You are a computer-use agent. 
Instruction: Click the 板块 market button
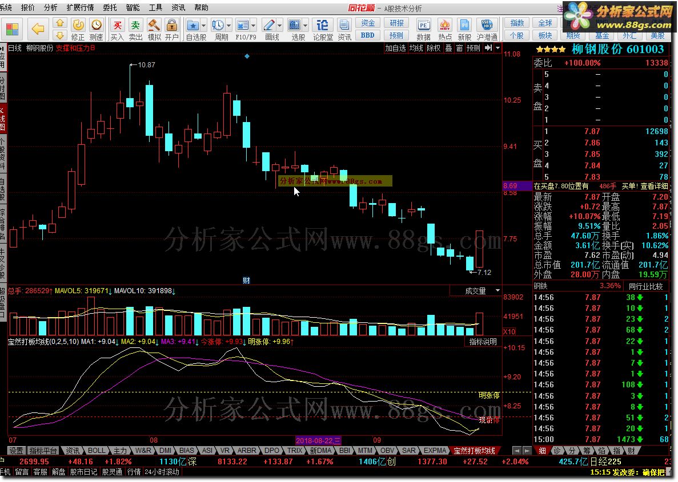(545, 35)
